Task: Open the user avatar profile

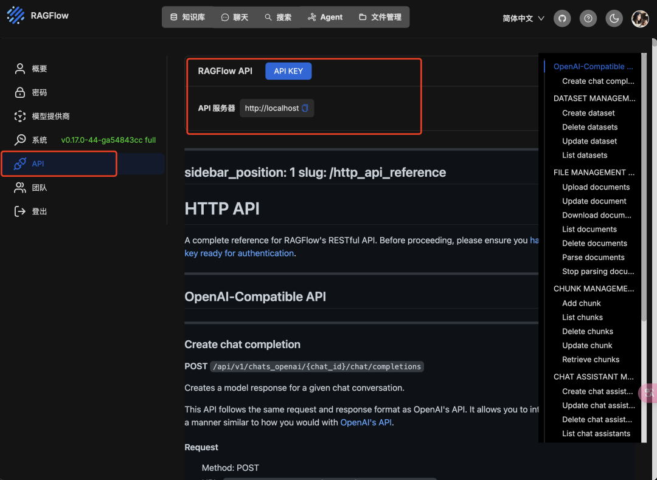Action: click(x=640, y=18)
